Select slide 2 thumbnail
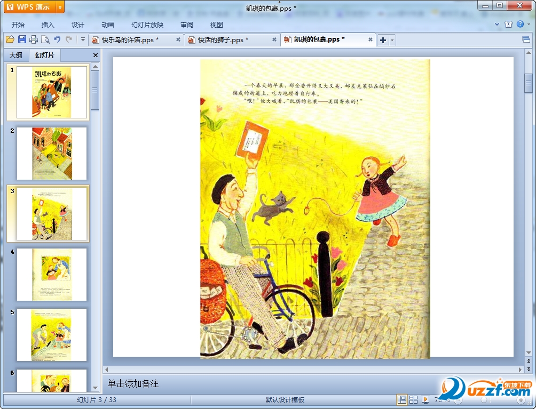The width and height of the screenshot is (536, 409). (x=52, y=153)
